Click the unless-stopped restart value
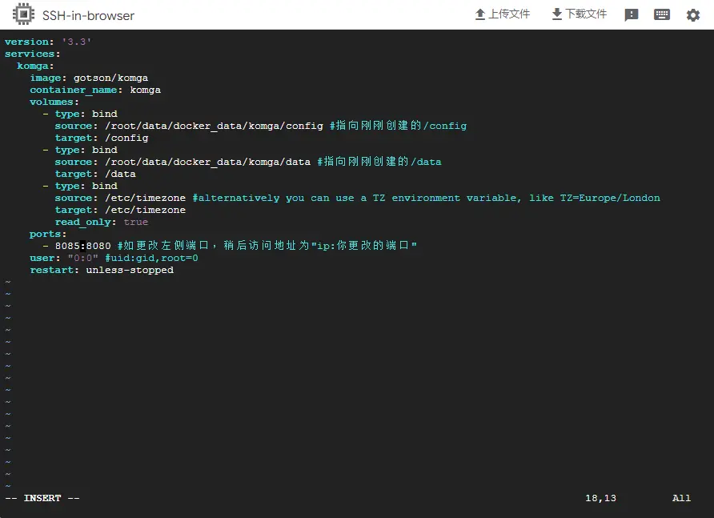714x518 pixels. pyautogui.click(x=130, y=270)
